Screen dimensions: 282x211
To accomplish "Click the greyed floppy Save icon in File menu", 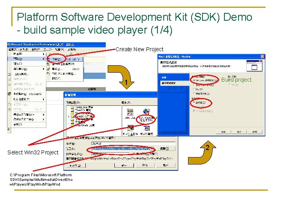I will click(9, 84).
